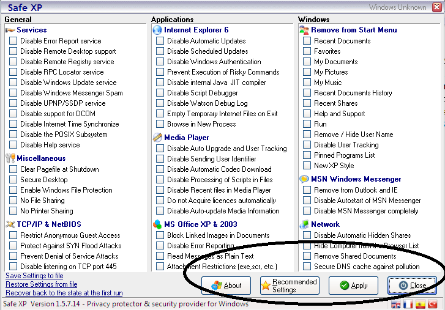Toggle Disable listening on TCP port 445
This screenshot has height=310, width=445.
(x=13, y=267)
